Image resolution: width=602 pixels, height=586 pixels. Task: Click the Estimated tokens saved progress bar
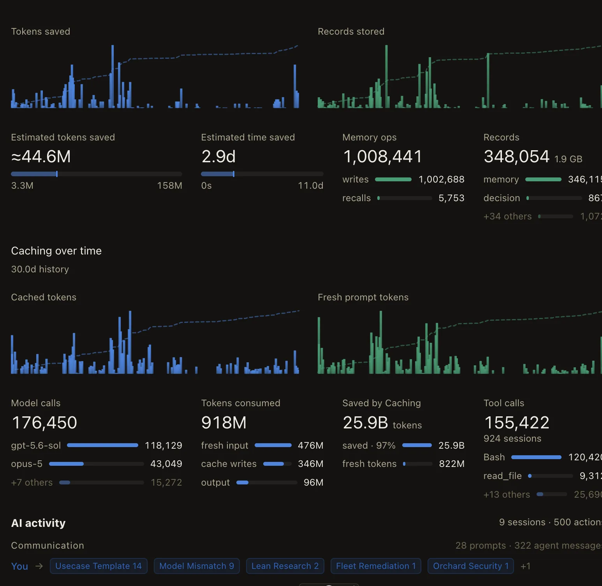tap(97, 174)
